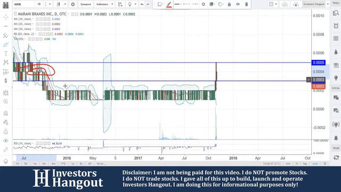
Task: Toggle log scale button
Action: click(305, 164)
